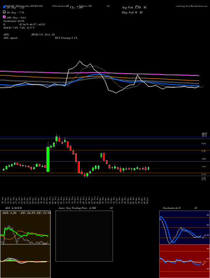Select the '50 Day = 7.76' legend text
This screenshot has width=210, height=278.
click(x=16, y=12)
